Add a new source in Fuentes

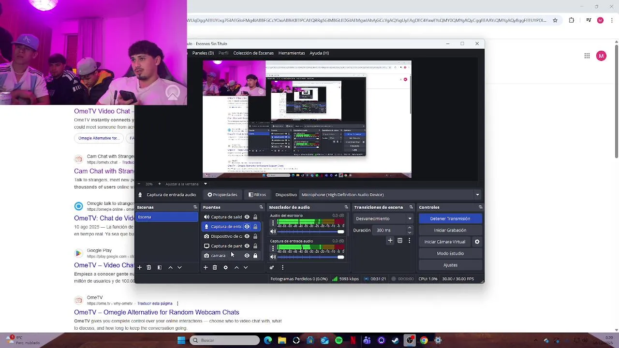click(x=206, y=267)
